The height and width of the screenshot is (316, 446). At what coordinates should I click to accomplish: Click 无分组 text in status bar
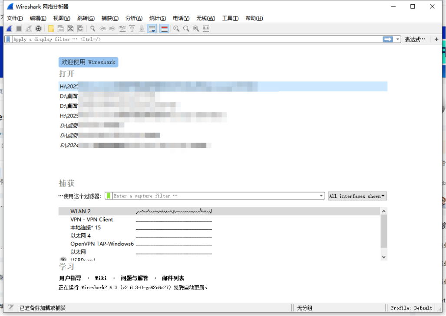point(304,308)
